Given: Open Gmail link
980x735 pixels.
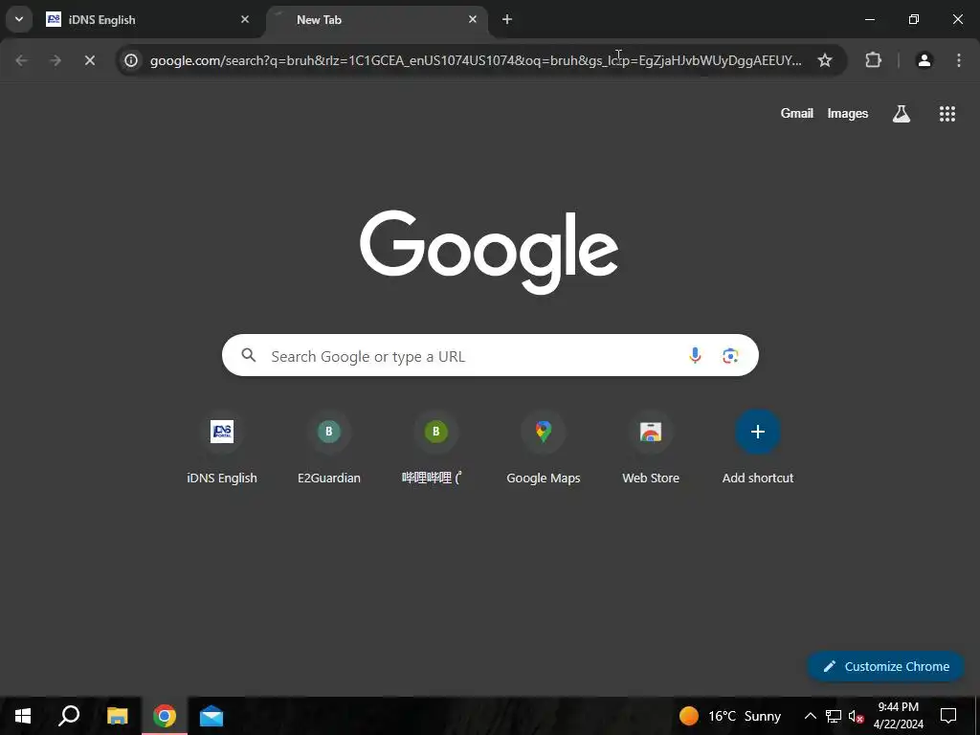Looking at the screenshot, I should [797, 113].
